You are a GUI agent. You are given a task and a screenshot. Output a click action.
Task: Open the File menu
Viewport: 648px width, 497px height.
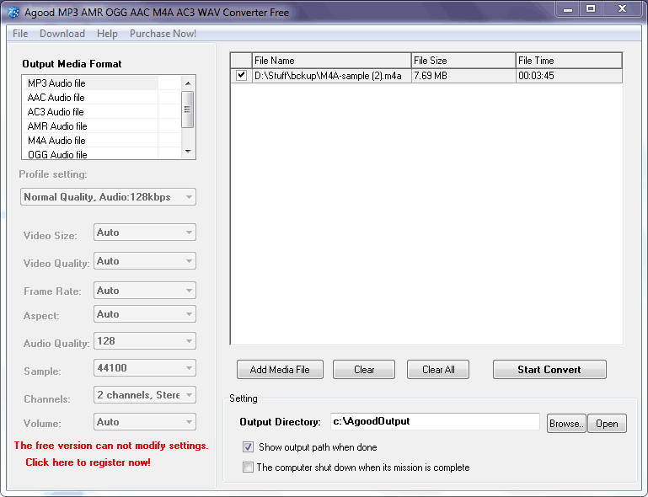click(20, 34)
